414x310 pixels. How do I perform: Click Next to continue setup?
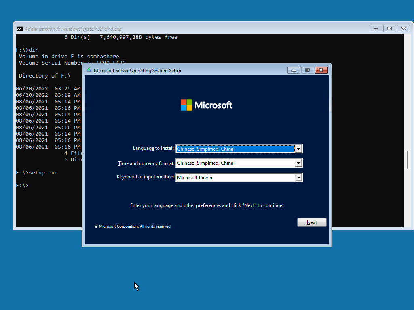point(312,222)
